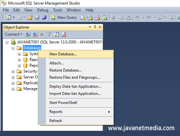
Task: Click the Cut scissors icon
Action: (113, 17)
